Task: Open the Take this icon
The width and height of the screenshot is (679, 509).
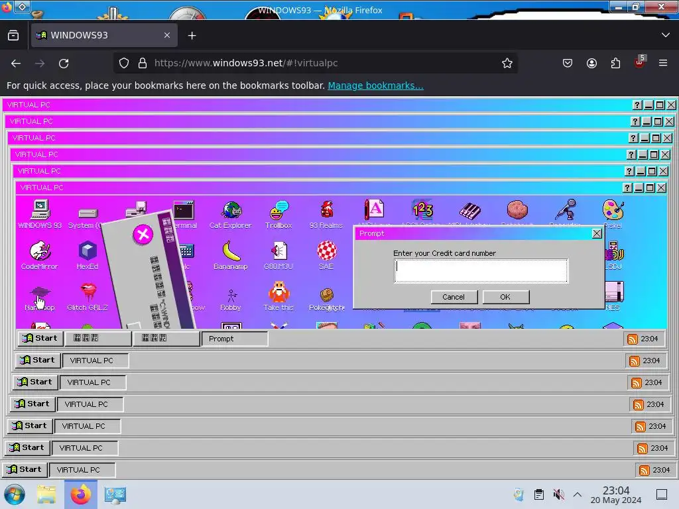Action: coord(278,297)
